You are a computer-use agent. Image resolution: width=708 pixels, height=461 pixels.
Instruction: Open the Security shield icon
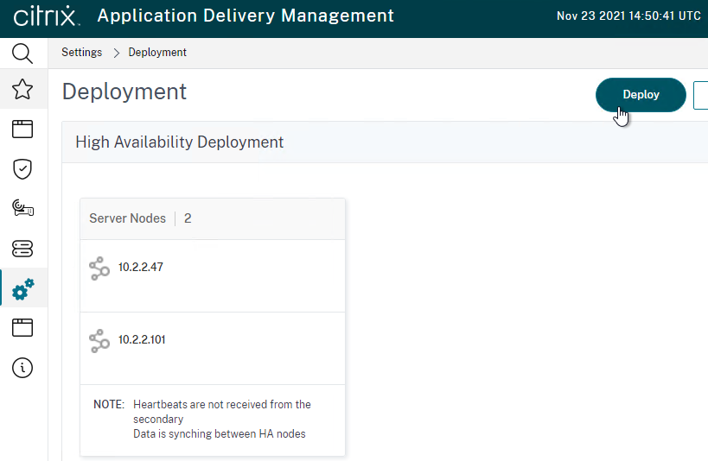pyautogui.click(x=22, y=169)
